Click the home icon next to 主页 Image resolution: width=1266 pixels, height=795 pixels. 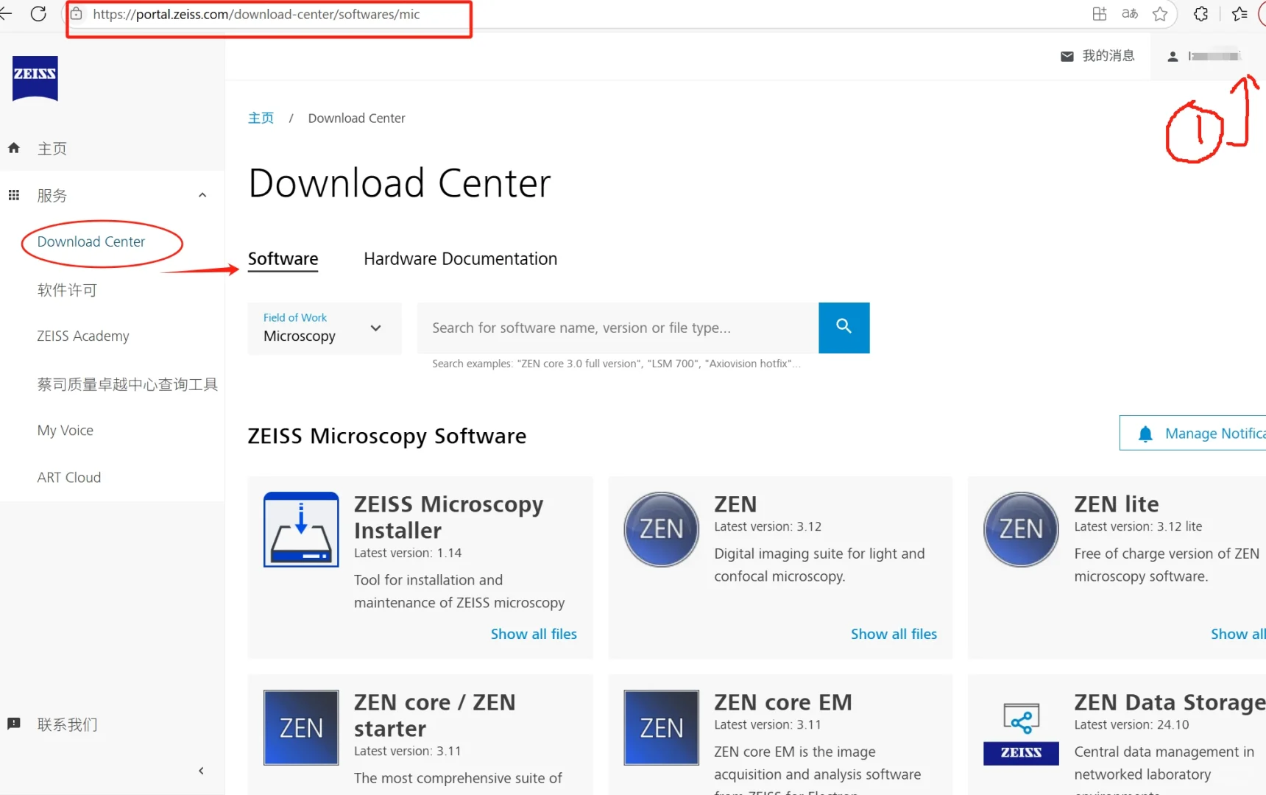tap(14, 148)
